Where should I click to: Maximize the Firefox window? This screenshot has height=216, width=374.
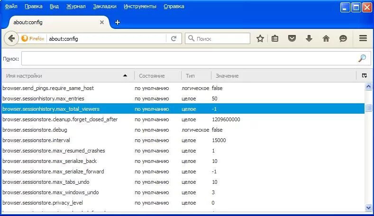click(x=356, y=8)
